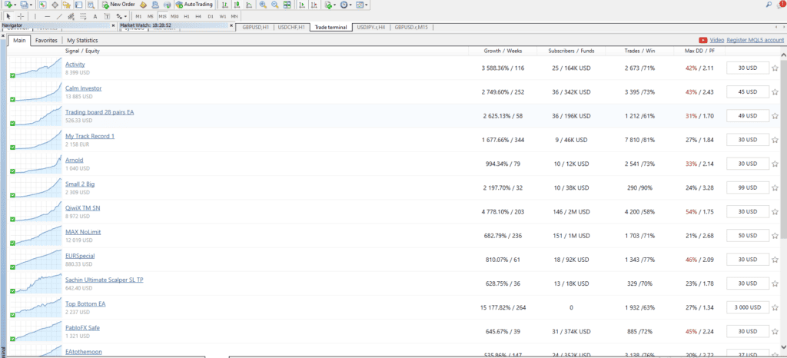Open the Arnold signal equity chart thumbnail
The height and width of the screenshot is (358, 787).
(x=35, y=164)
